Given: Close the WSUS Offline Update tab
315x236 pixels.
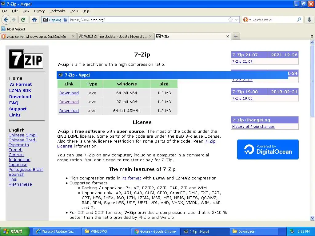Looking at the screenshot, I should tap(150, 36).
